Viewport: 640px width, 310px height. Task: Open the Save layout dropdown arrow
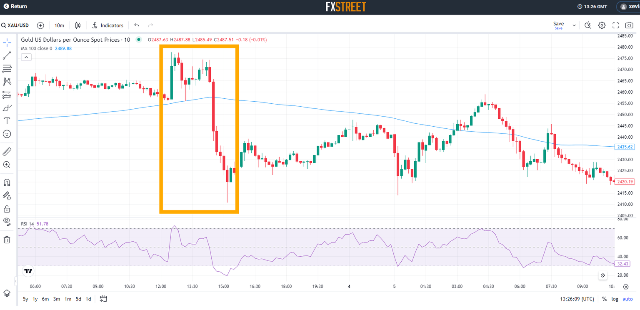(573, 25)
